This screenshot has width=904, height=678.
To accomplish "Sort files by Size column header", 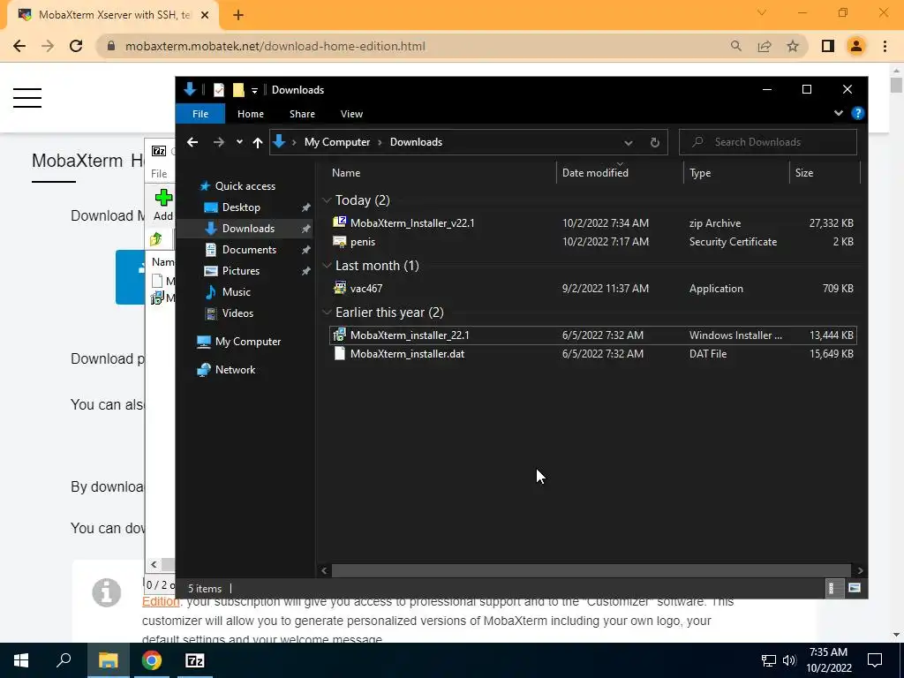I will click(803, 172).
